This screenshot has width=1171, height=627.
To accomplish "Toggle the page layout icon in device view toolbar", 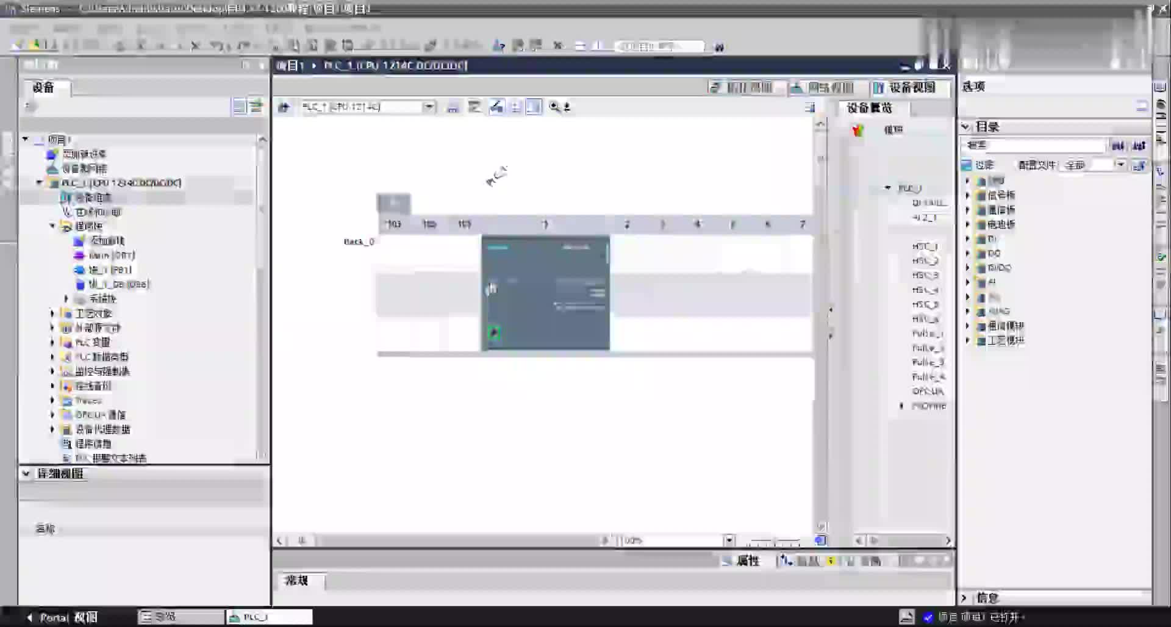I will (534, 107).
